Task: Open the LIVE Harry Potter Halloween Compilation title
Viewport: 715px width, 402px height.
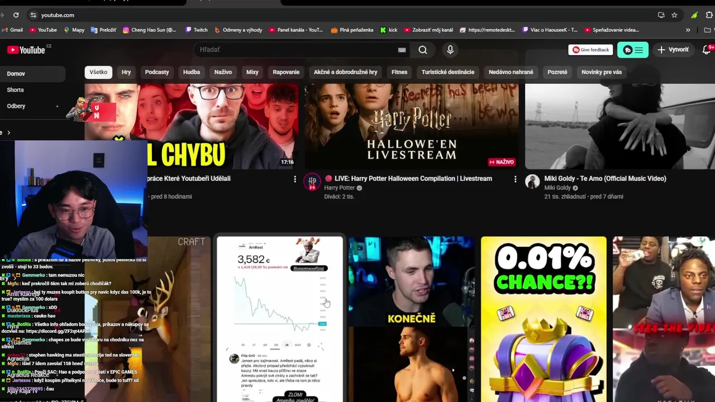Action: coord(408,179)
